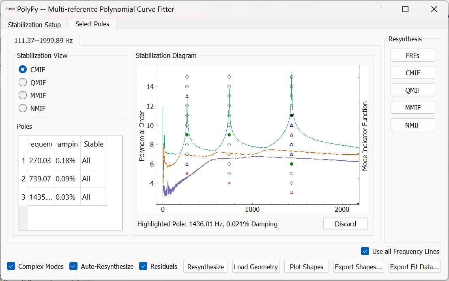449x281 pixels.
Task: Click the Resynthesize button
Action: coord(205,266)
